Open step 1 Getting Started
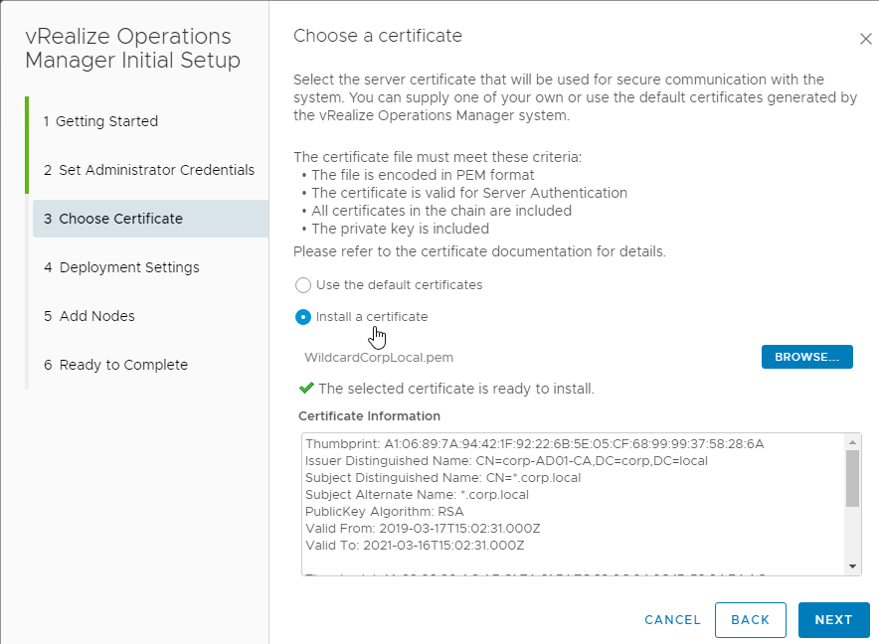This screenshot has width=879, height=644. tap(100, 121)
